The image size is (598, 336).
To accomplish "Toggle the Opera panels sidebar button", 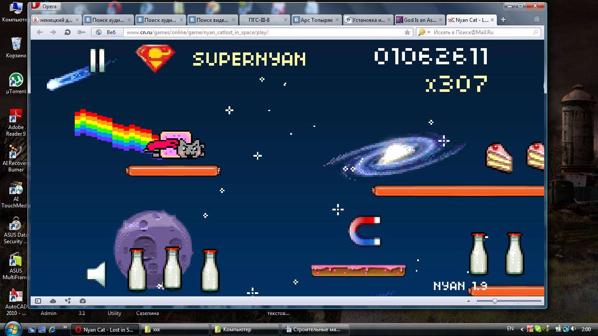I will (x=38, y=301).
